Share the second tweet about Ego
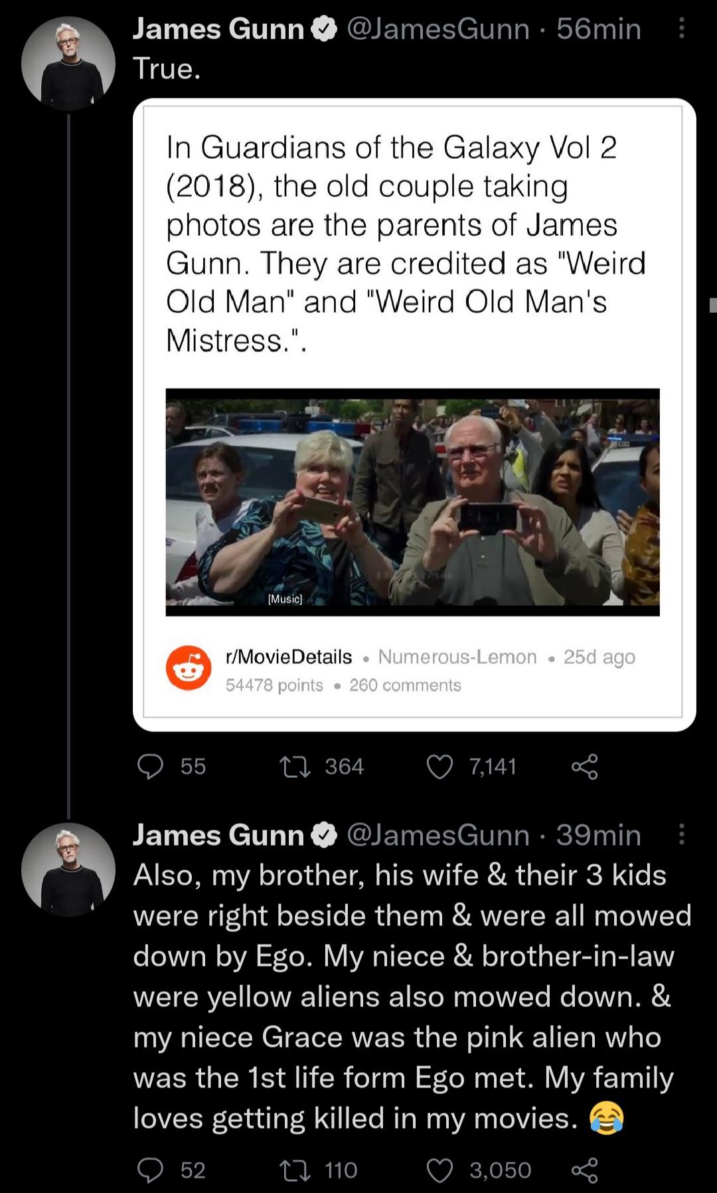The height and width of the screenshot is (1193, 717). (584, 1170)
